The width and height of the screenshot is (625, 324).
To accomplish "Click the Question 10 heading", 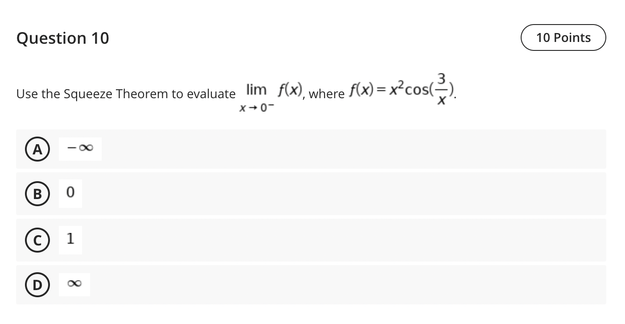I will coord(62,38).
